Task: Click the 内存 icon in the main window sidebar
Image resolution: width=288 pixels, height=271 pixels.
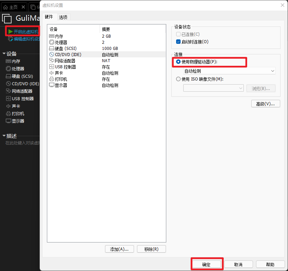Action: click(x=9, y=61)
